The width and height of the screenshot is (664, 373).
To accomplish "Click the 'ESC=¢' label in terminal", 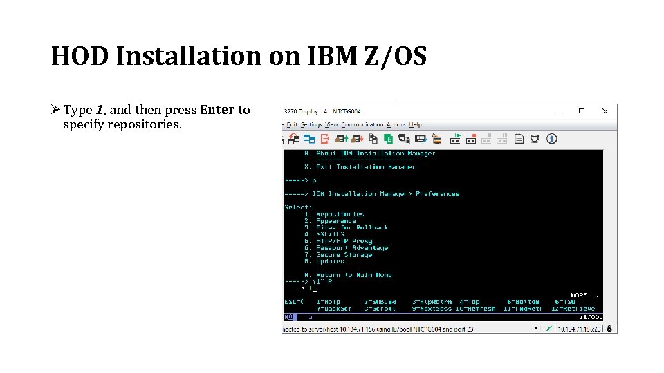I will point(295,302).
